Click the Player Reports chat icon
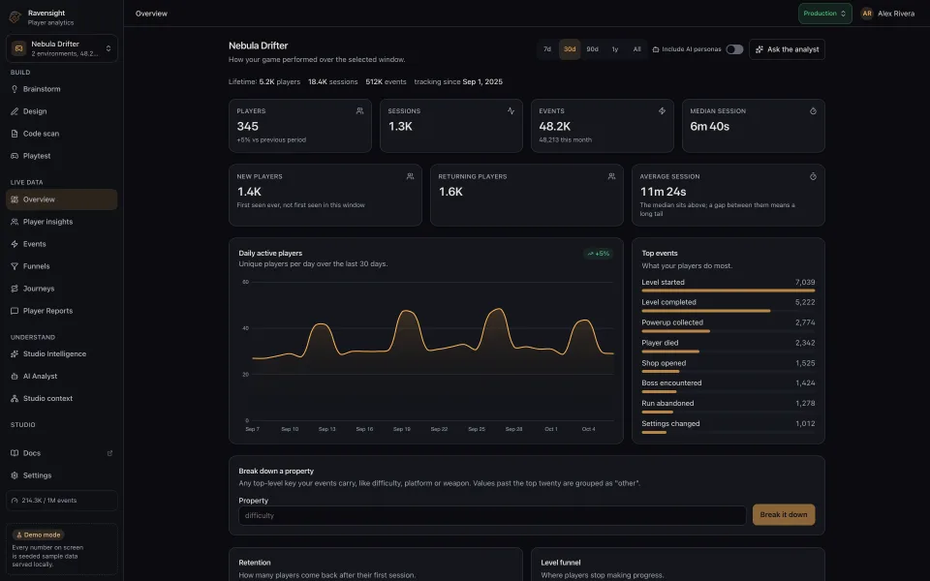This screenshot has height=581, width=930. click(15, 311)
